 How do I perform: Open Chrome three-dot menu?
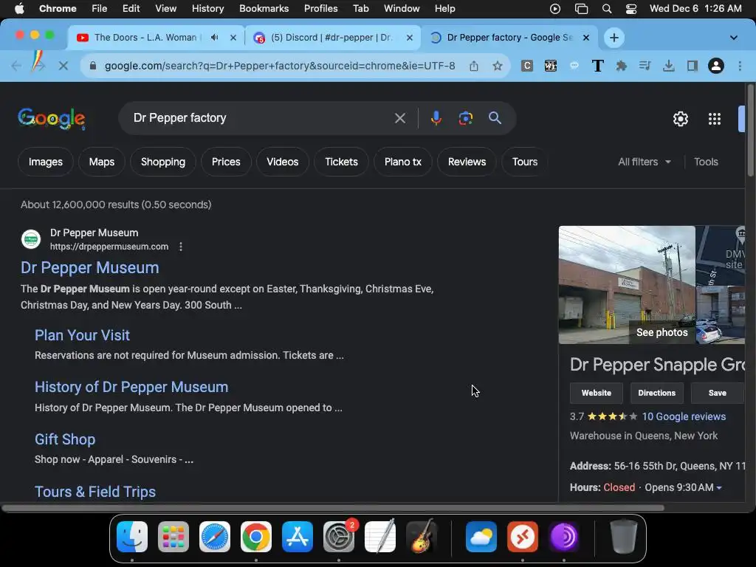click(740, 66)
